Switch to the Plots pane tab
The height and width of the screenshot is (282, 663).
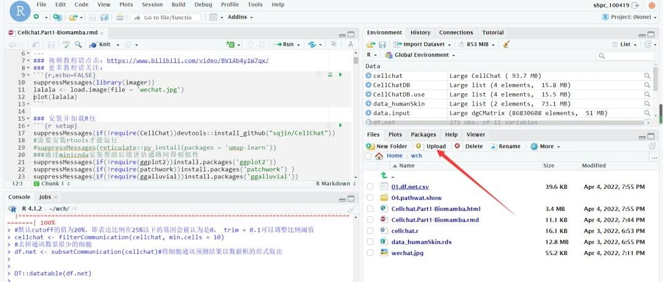[395, 135]
